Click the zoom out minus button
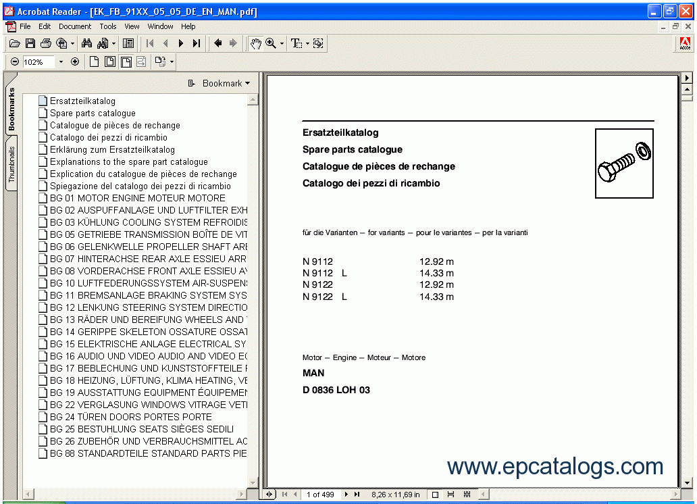 [x=15, y=62]
